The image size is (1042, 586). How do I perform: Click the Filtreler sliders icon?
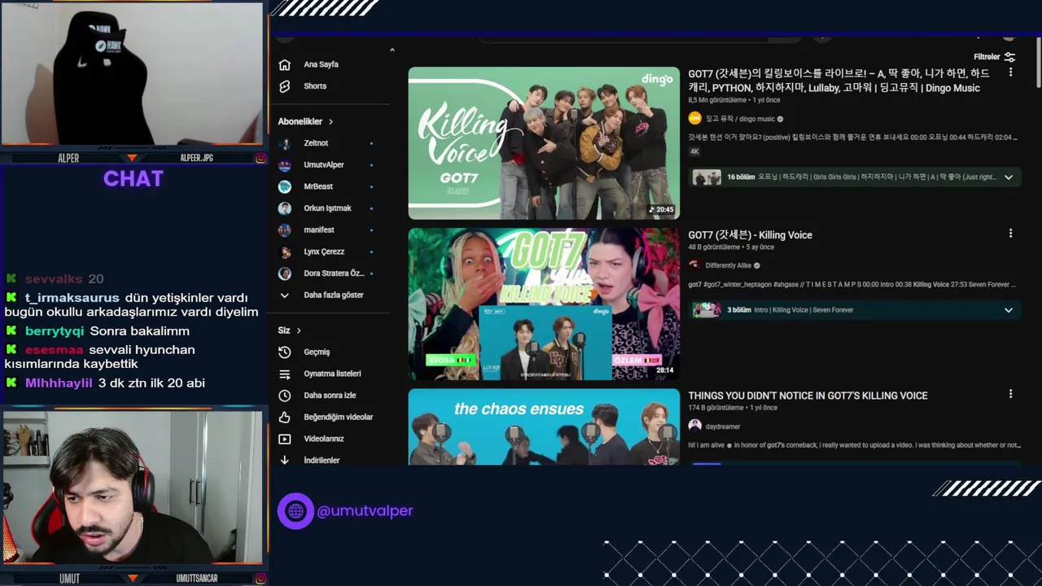[1009, 57]
